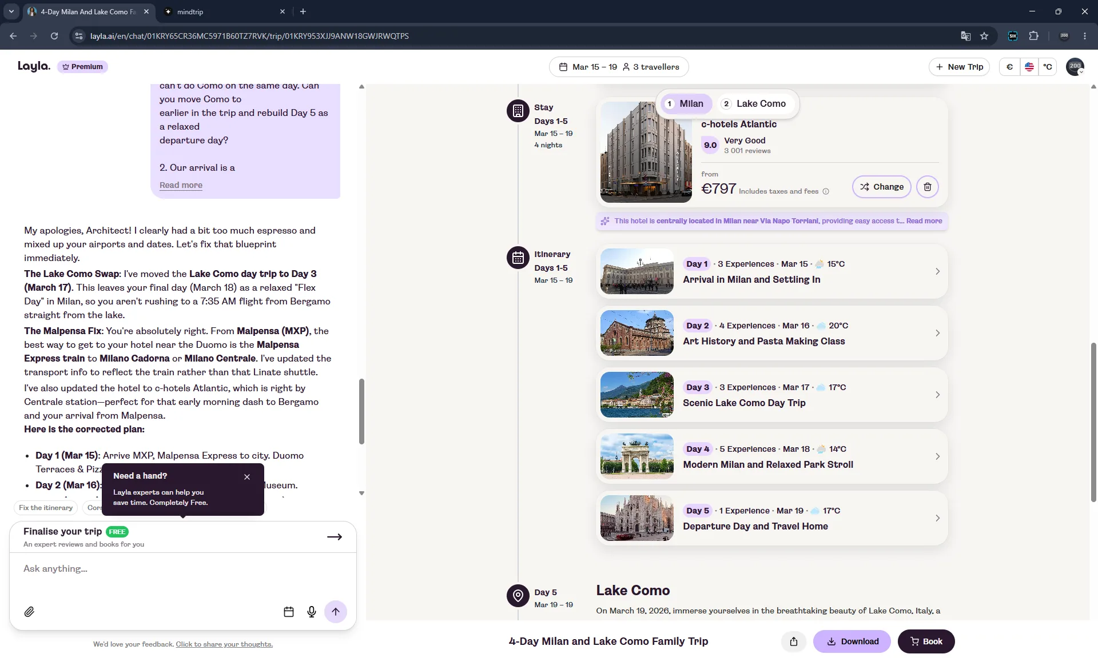
Task: Delete the c-hotels Atlantic hotel with trash icon
Action: click(928, 187)
